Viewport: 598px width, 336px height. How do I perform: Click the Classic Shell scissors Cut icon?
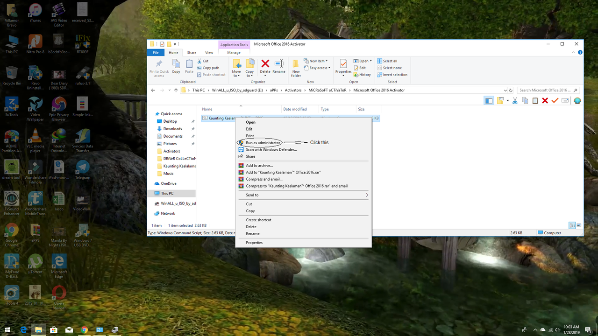pos(514,100)
